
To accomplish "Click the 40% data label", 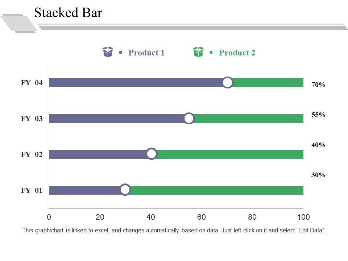I will point(318,145).
